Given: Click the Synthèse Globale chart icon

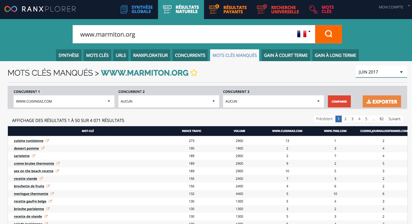Looking at the screenshot, I should tap(124, 9).
